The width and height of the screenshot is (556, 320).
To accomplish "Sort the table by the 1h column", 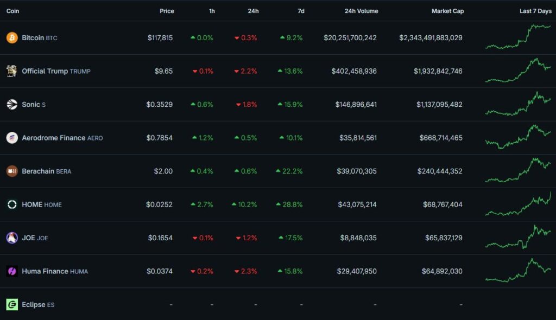I will coord(211,10).
